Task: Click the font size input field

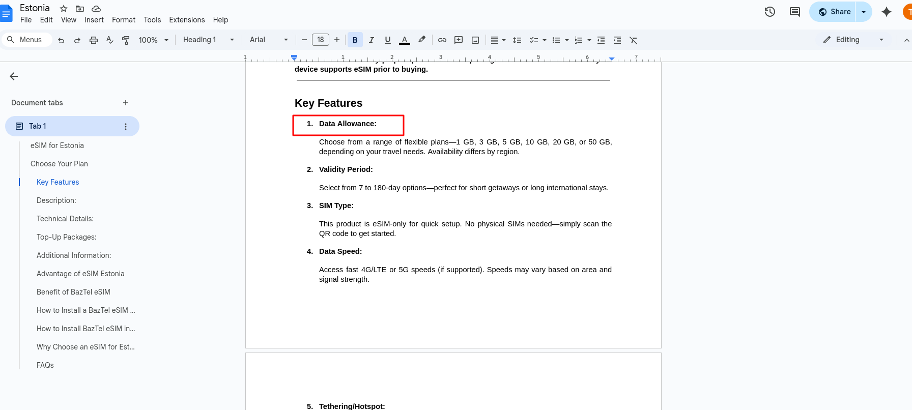Action: [x=321, y=40]
